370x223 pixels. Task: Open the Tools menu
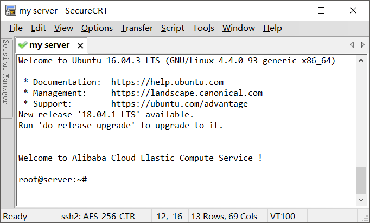tap(203, 28)
